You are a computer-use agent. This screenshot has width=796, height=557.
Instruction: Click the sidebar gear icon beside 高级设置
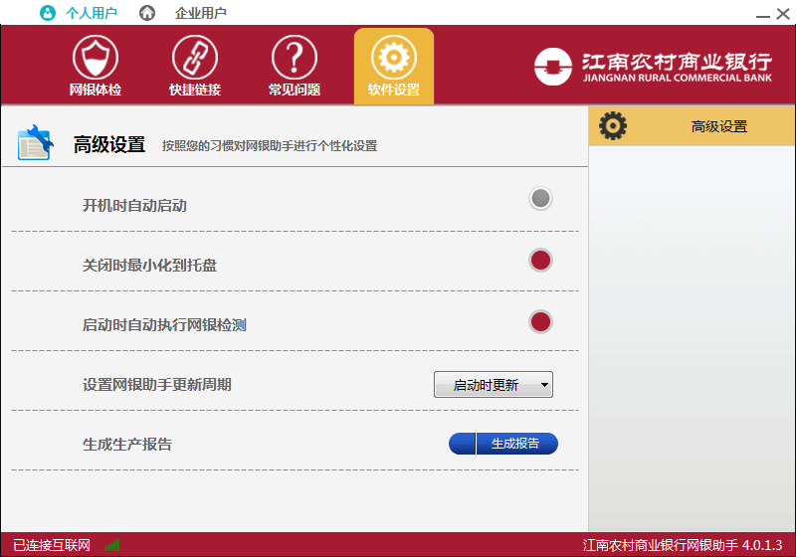(x=613, y=125)
